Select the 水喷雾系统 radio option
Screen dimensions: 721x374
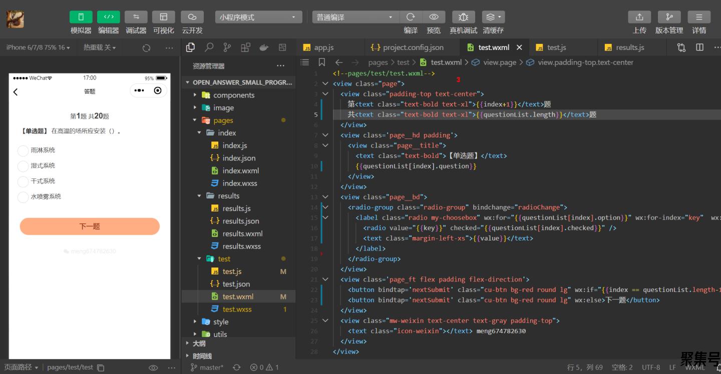point(23,197)
